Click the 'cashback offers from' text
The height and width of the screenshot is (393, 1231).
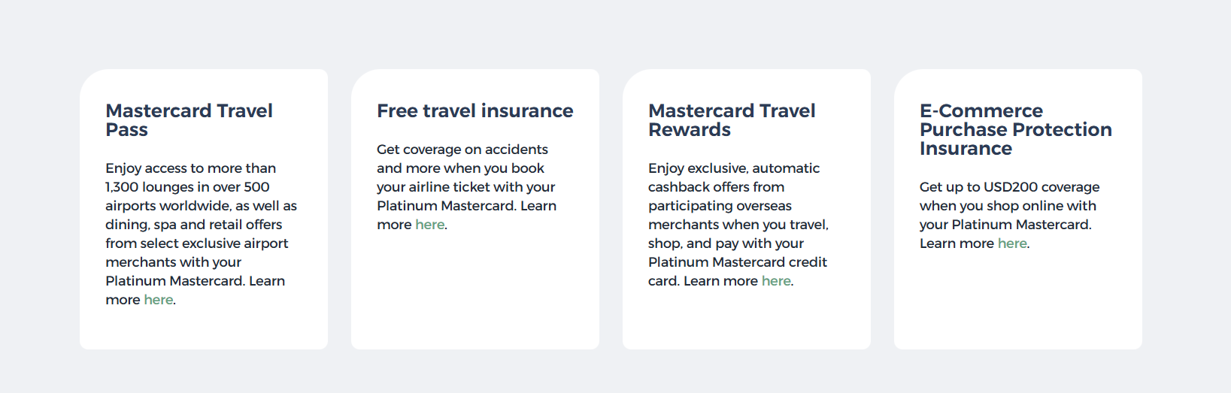pos(716,187)
